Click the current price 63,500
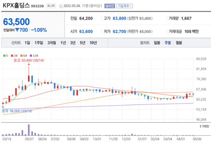The height and width of the screenshot is (143, 211). pyautogui.click(x=16, y=22)
